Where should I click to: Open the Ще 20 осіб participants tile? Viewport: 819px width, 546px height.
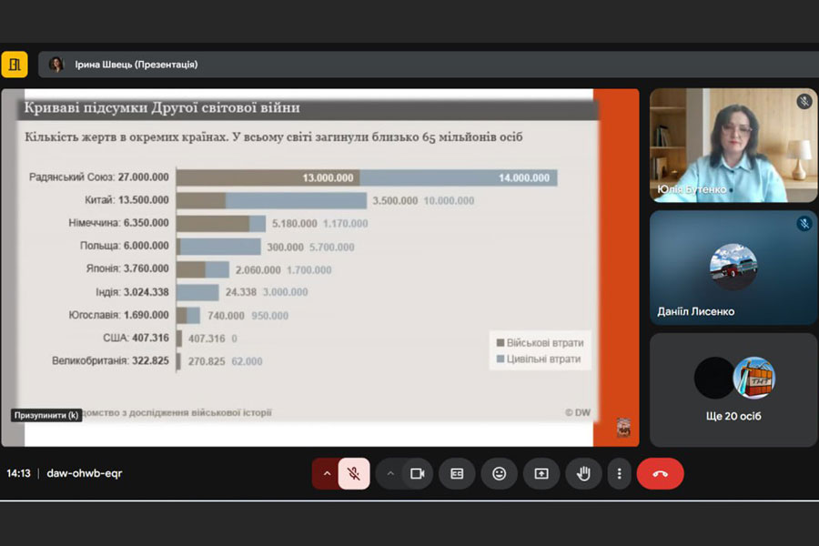tap(733, 389)
